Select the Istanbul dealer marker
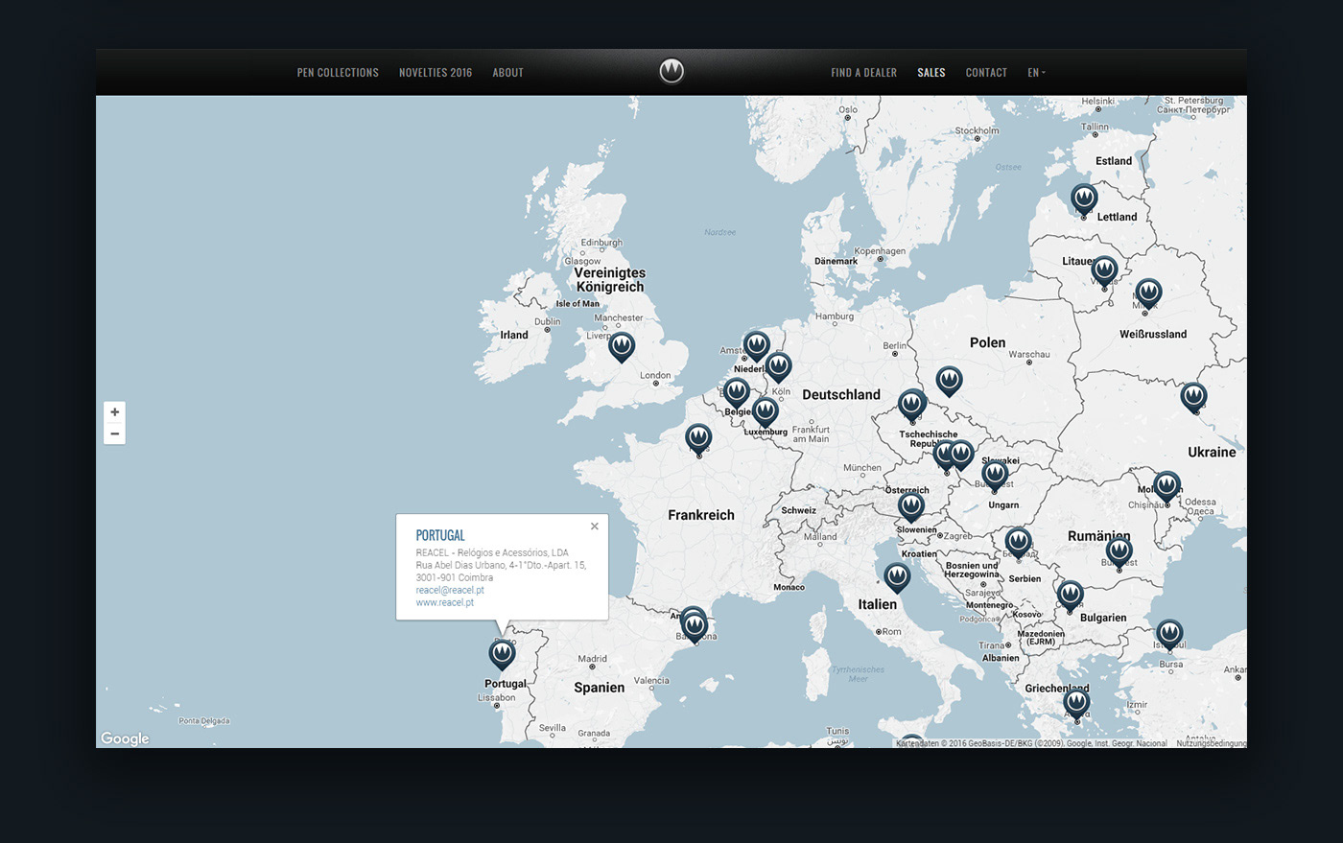Screen dimensions: 1343x843 coord(1168,633)
